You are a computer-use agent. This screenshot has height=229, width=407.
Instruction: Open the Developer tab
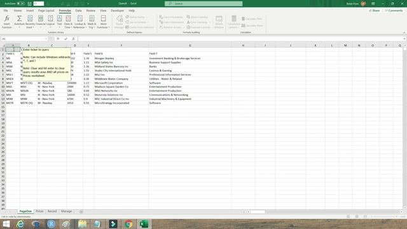(117, 11)
